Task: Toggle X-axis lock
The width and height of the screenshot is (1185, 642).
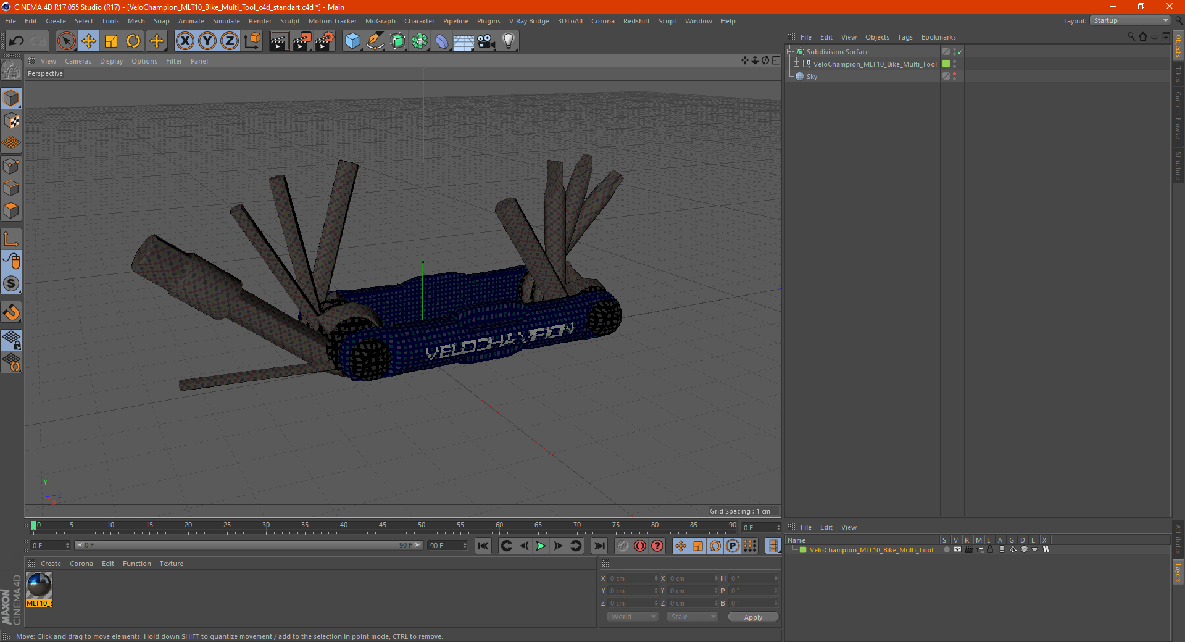Action: coord(185,41)
